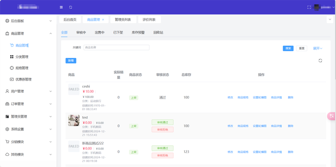Viewport: 336px width, 167px height.
Task: Open the tab list dropdown at far right
Action: [330, 19]
